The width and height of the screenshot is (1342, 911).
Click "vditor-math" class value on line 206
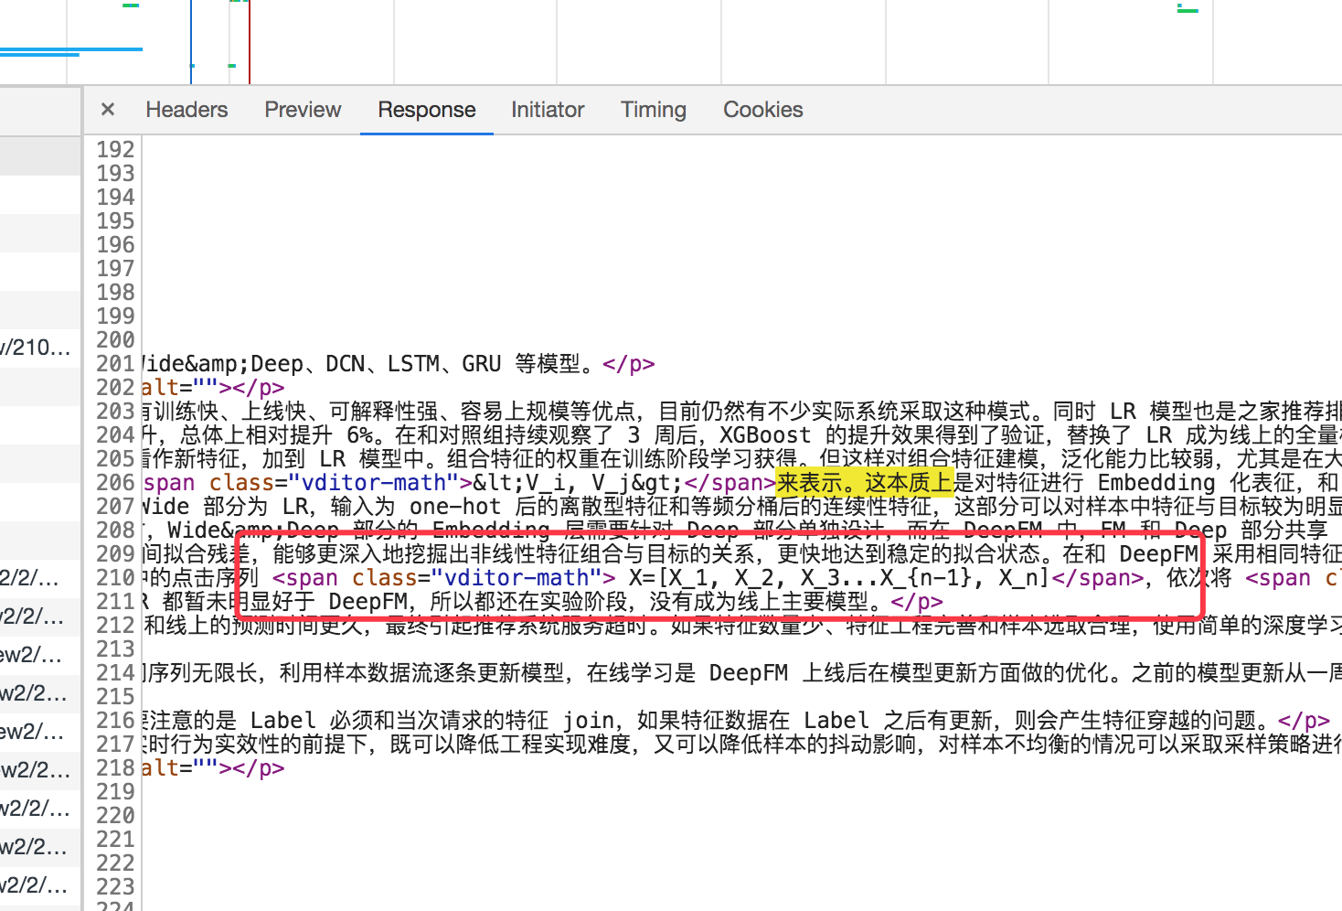pos(373,482)
